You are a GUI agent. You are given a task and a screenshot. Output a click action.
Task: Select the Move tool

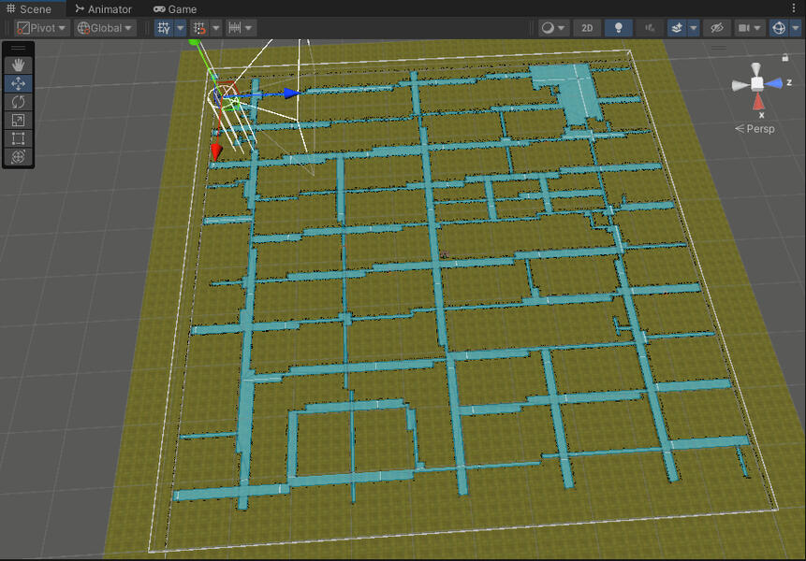click(x=18, y=83)
